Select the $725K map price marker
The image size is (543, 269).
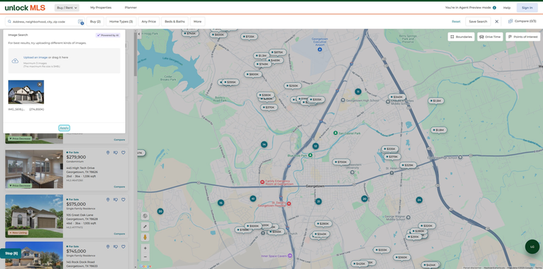coord(249,36)
